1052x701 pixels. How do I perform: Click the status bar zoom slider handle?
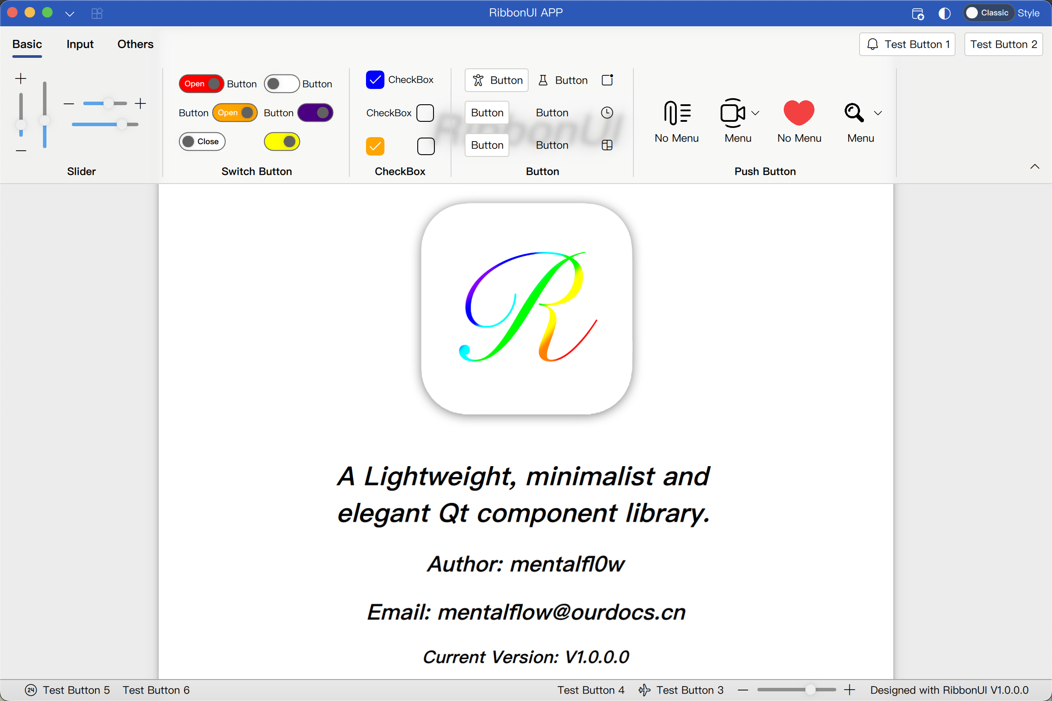tap(810, 690)
